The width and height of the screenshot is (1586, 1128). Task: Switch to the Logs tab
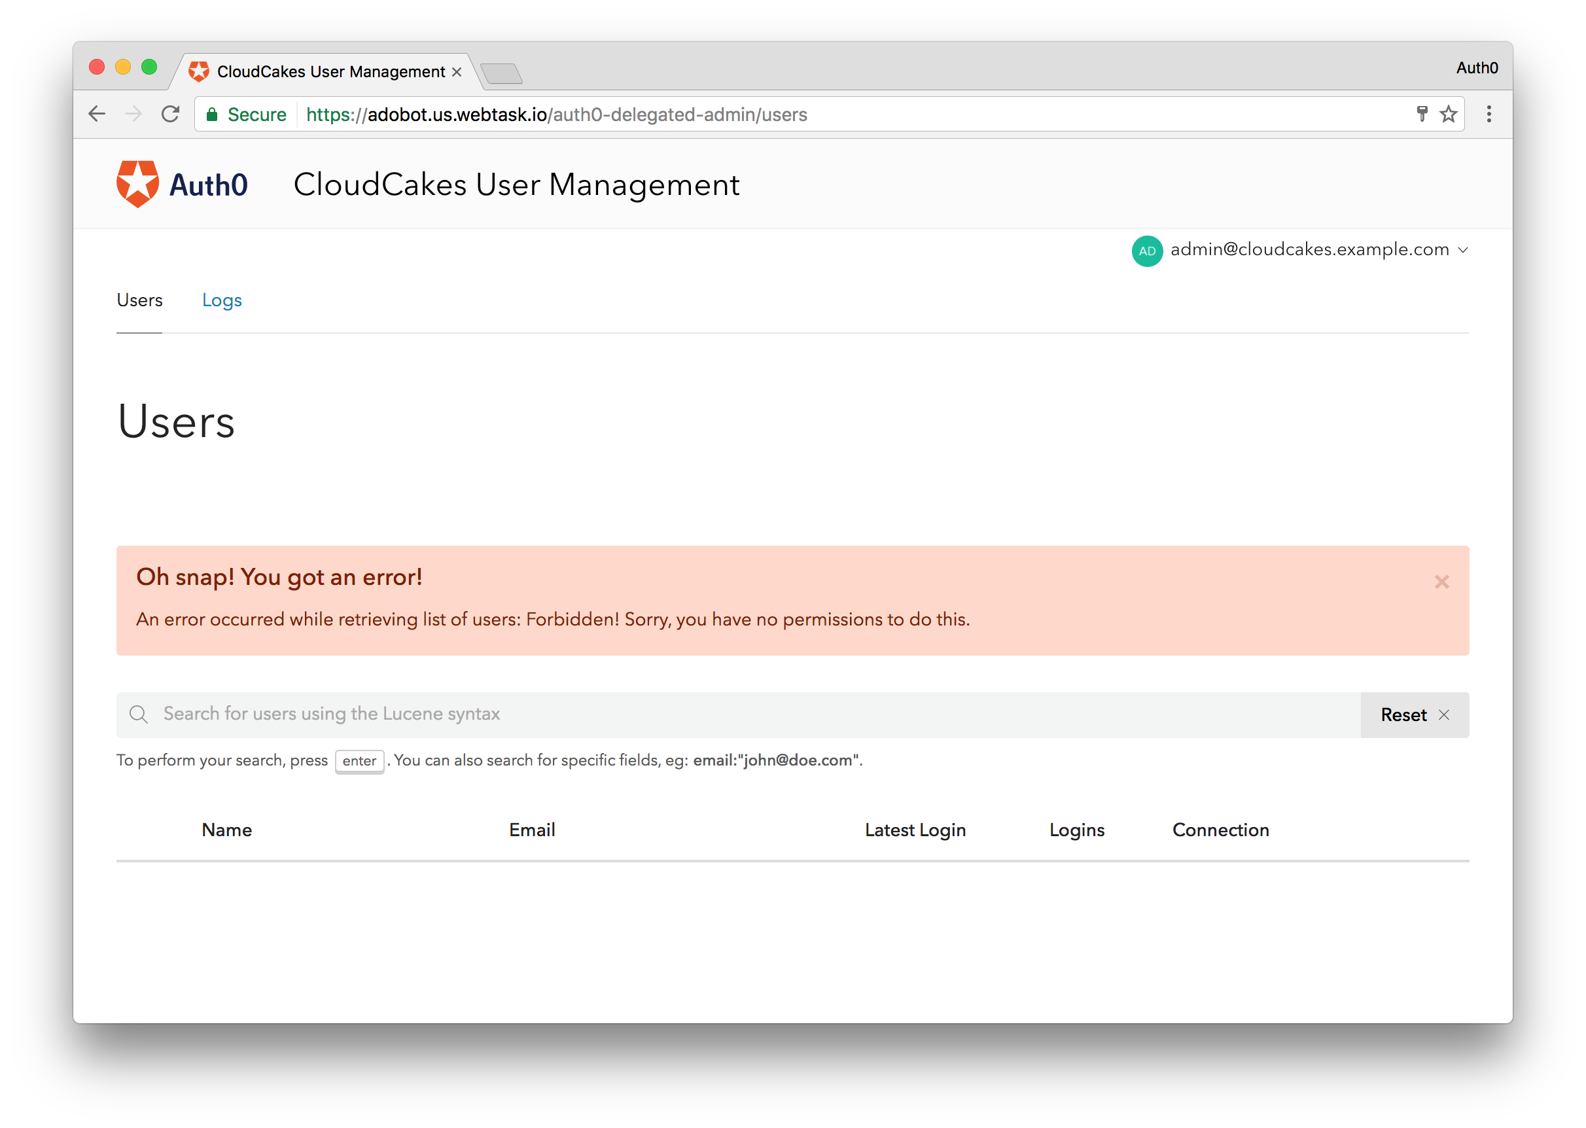click(x=222, y=300)
